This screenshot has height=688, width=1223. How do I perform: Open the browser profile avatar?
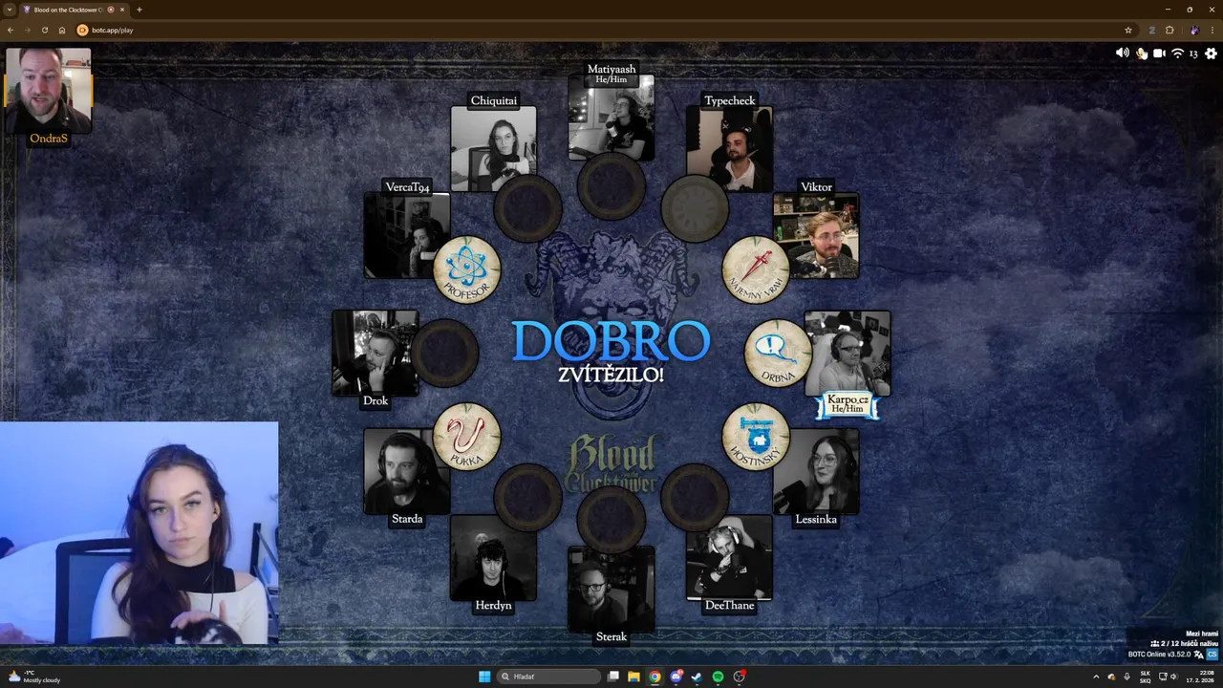coord(1194,30)
